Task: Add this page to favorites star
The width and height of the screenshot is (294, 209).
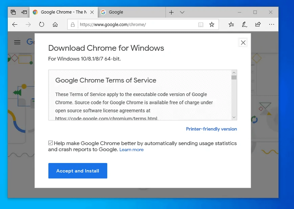Action: (212, 24)
